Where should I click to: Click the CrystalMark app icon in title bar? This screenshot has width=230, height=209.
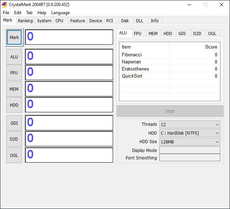point(4,5)
